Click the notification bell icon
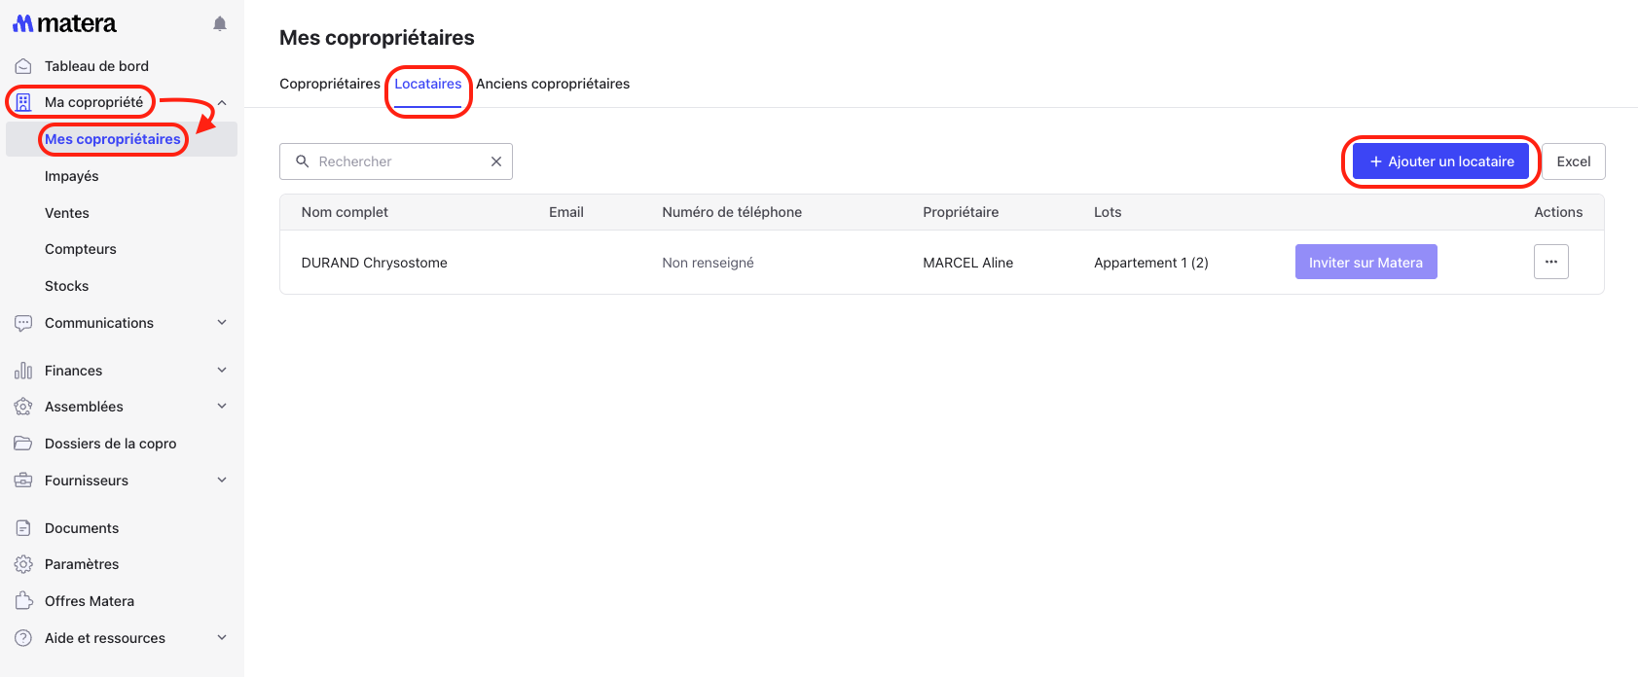This screenshot has height=677, width=1638. [x=220, y=23]
